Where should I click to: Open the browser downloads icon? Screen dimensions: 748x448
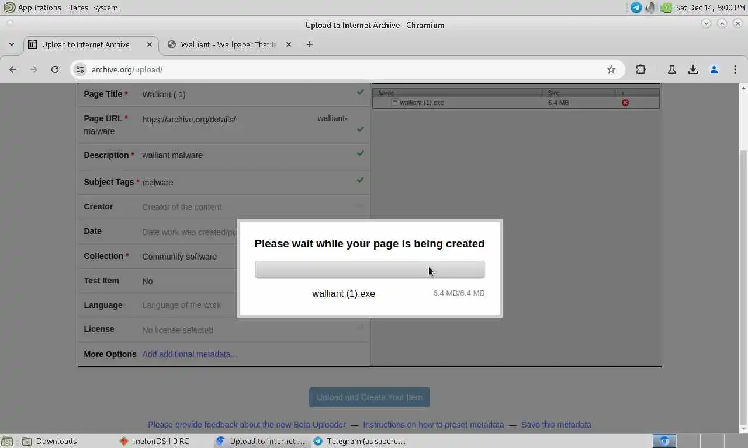click(693, 69)
